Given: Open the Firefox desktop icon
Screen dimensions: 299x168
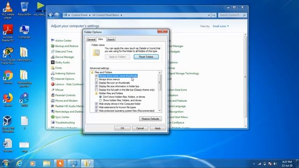Looking at the screenshot, I should [x=8, y=99].
